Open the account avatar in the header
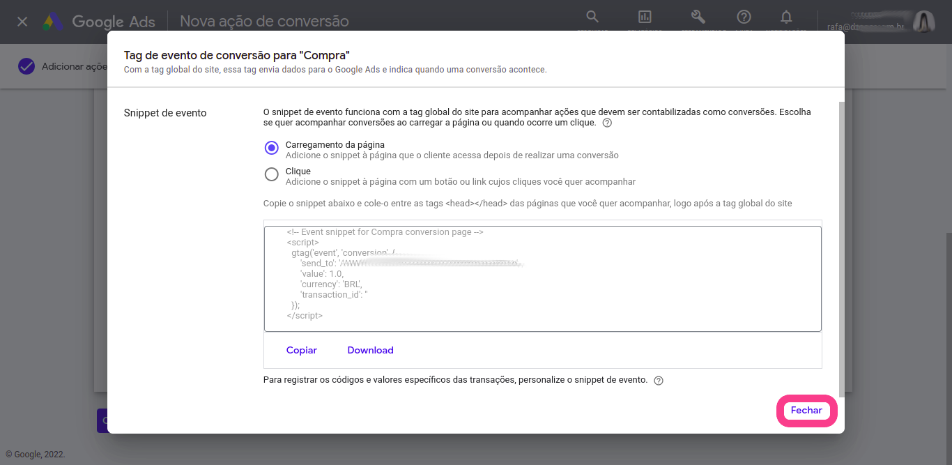The width and height of the screenshot is (952, 465). click(924, 22)
